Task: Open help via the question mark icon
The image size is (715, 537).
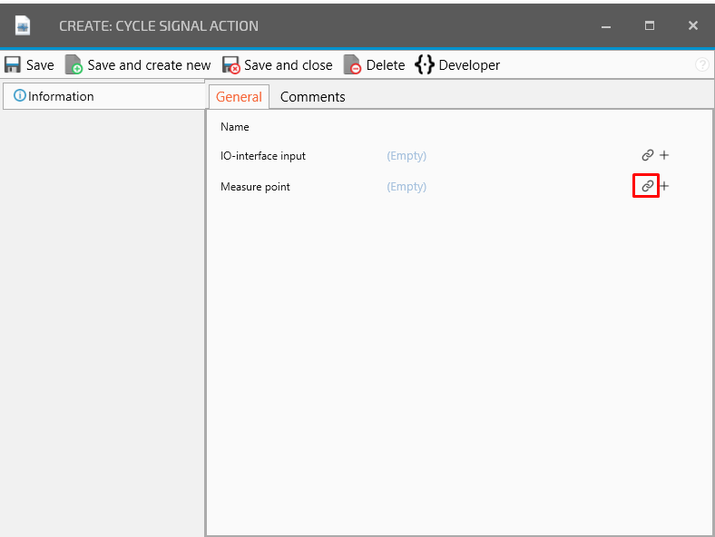Action: click(701, 65)
